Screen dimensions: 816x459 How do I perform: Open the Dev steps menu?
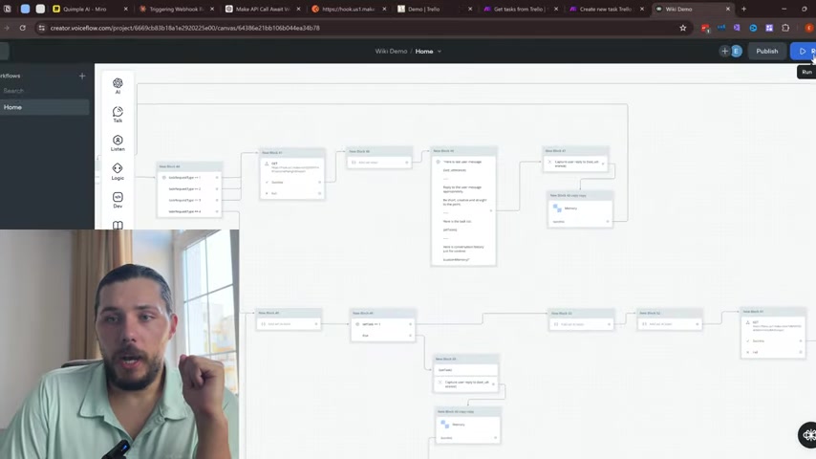click(118, 200)
